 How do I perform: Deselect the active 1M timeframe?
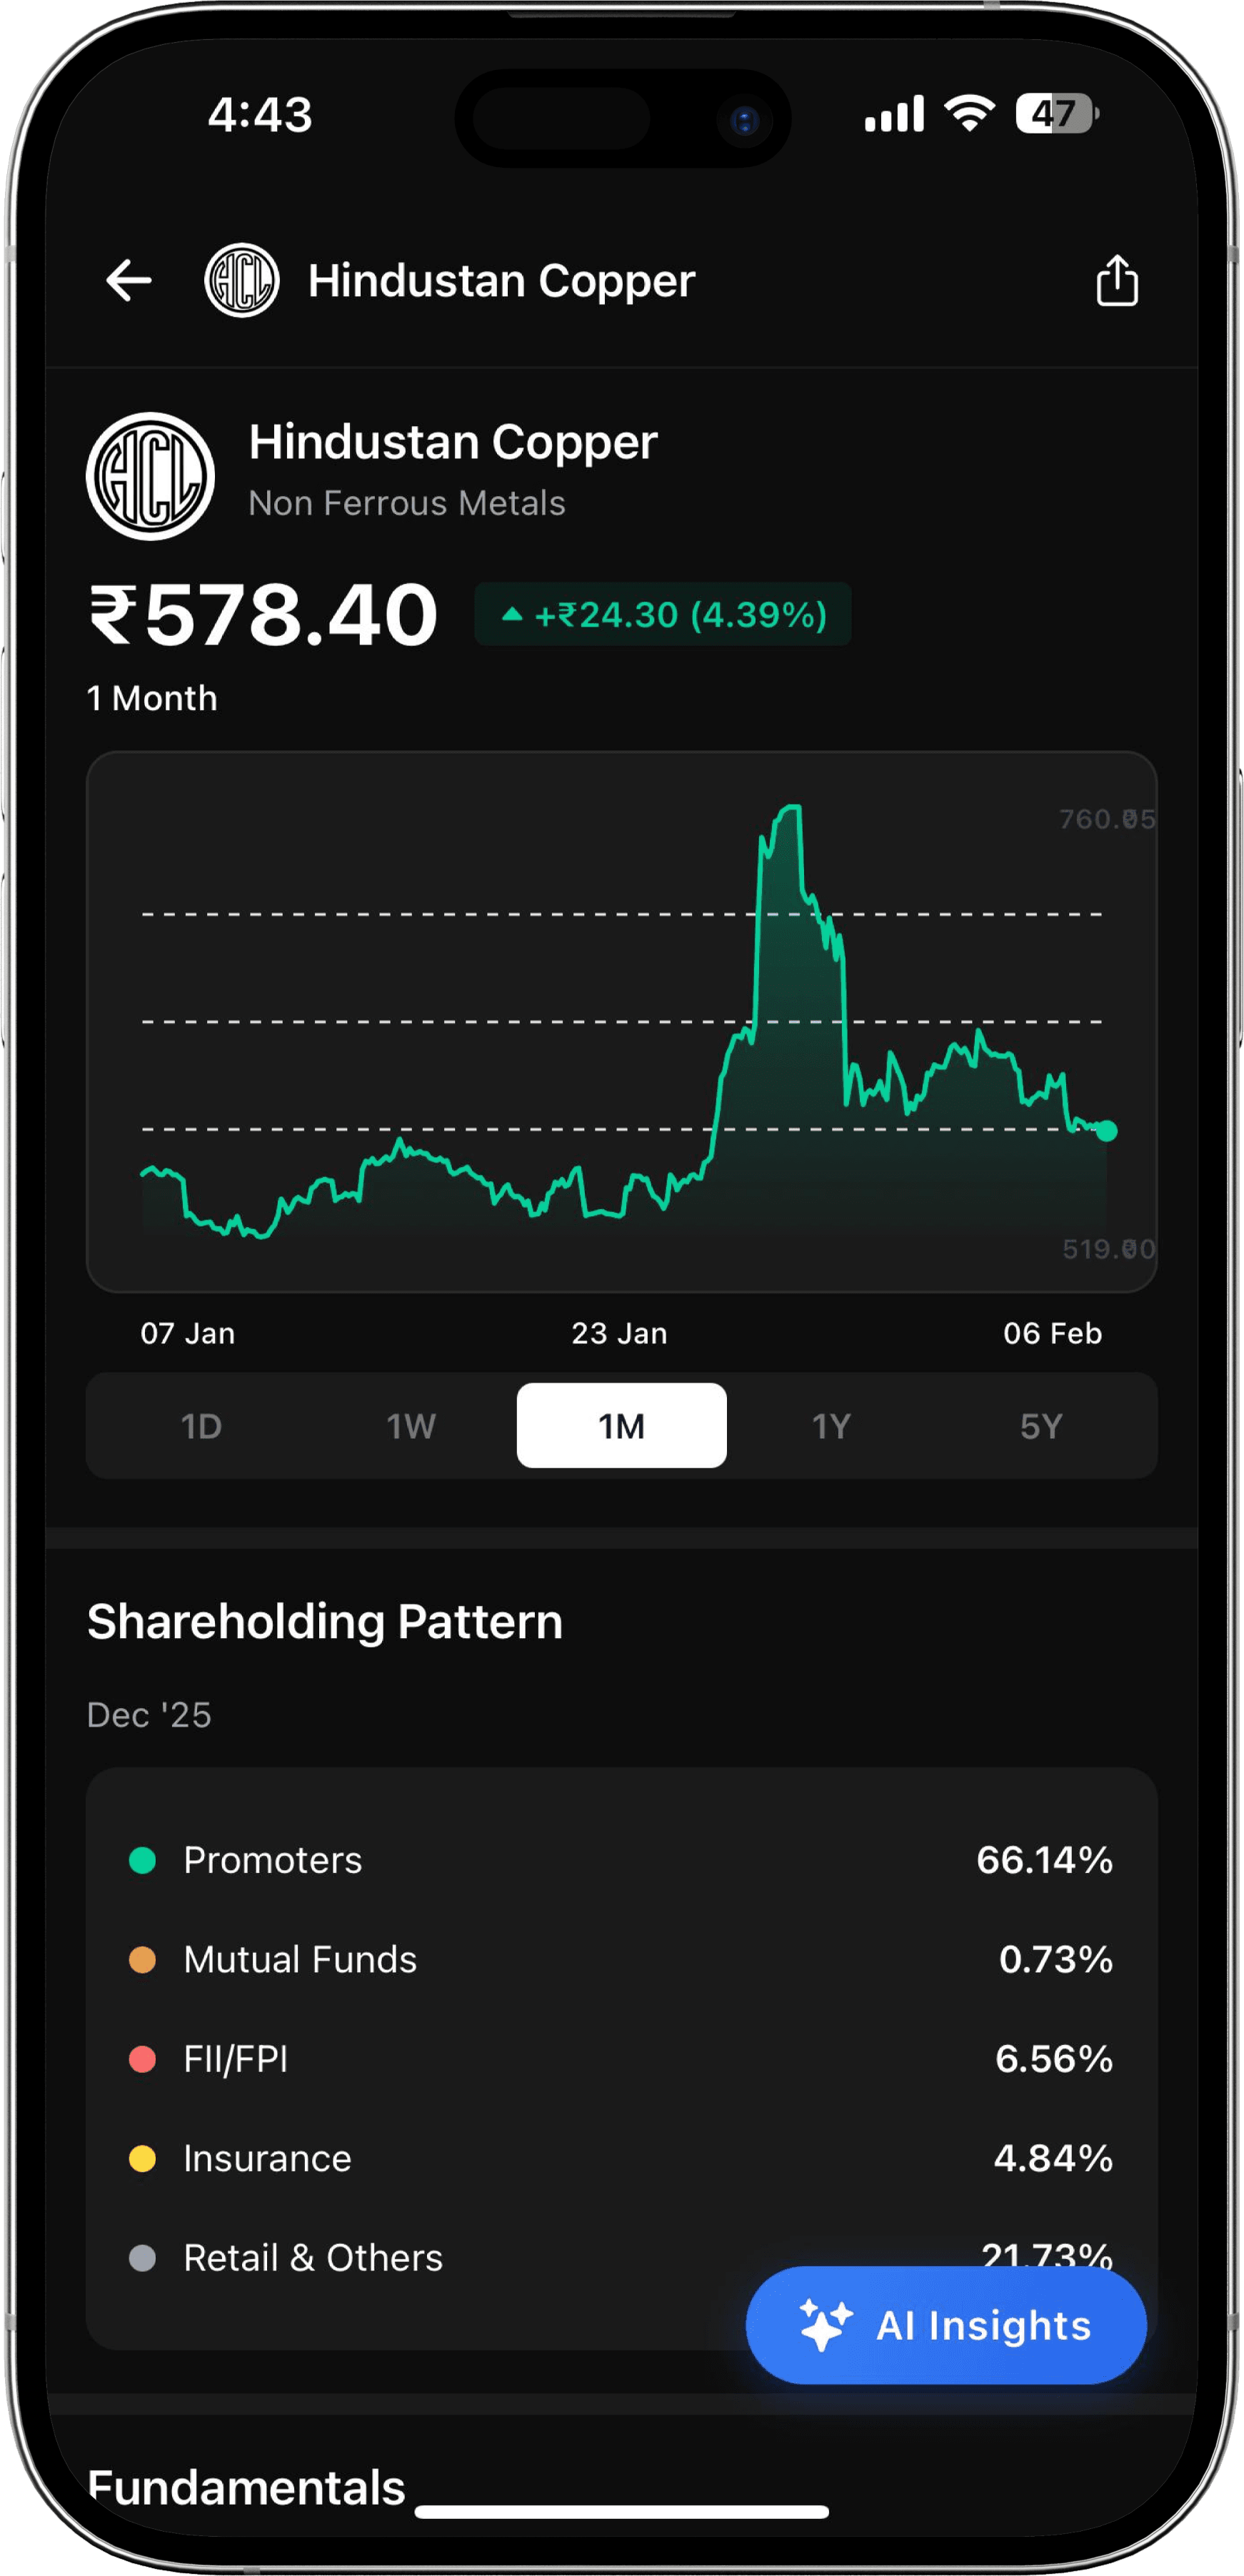621,1426
